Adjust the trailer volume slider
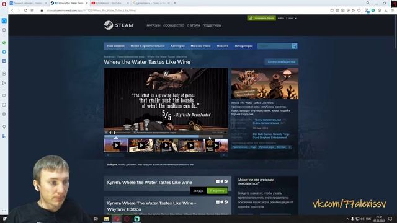Screen dimensions: 397x223 122,133
